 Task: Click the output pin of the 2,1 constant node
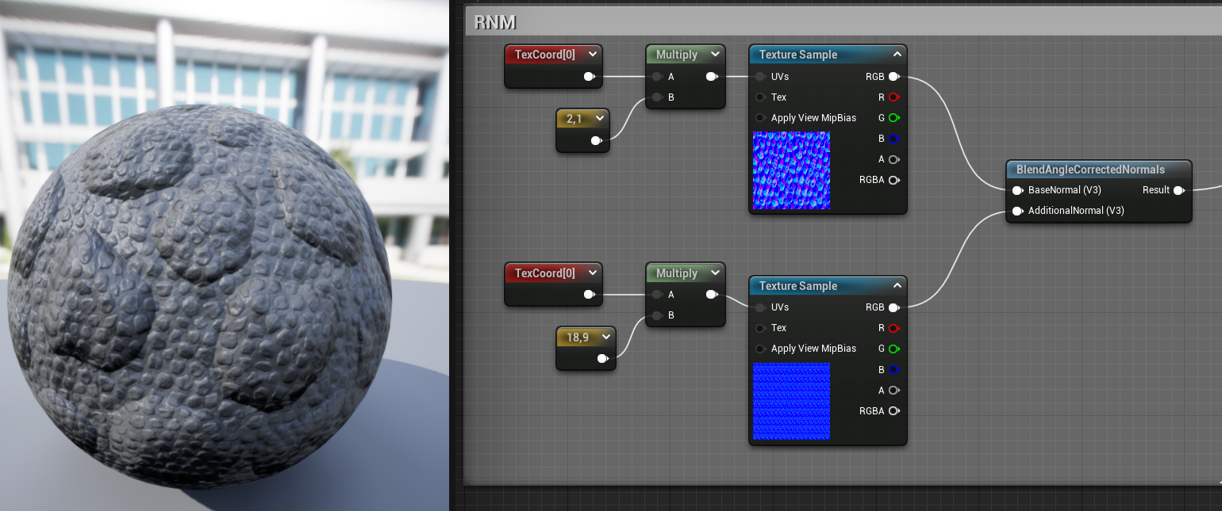(596, 140)
